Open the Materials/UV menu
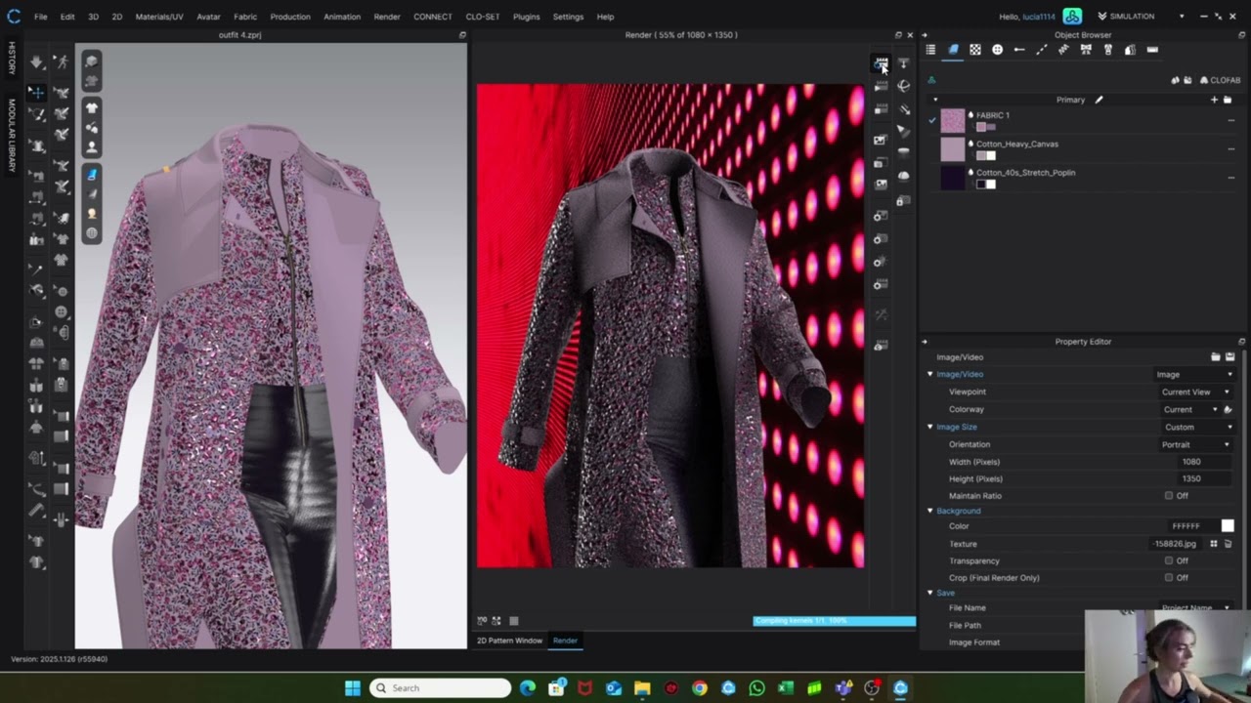 (159, 17)
